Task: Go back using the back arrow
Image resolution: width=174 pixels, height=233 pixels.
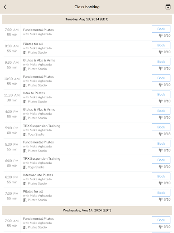Action: [5, 7]
